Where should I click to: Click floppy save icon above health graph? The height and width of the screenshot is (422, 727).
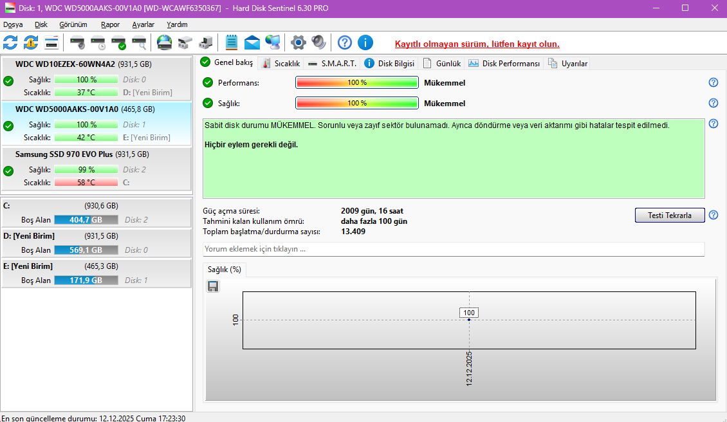pyautogui.click(x=213, y=287)
